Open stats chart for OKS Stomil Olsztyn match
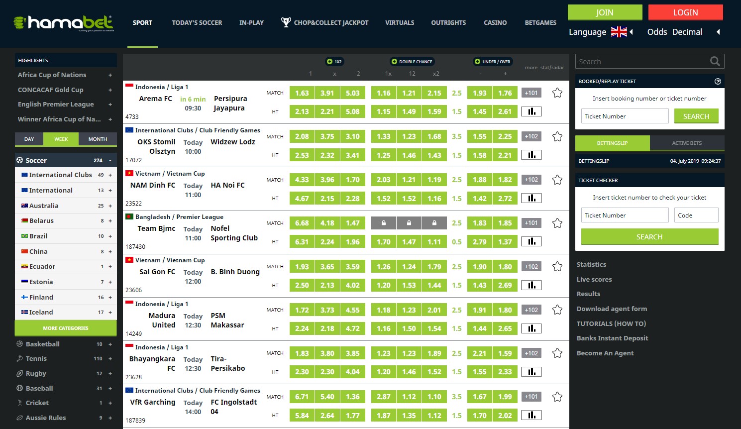 tap(531, 155)
